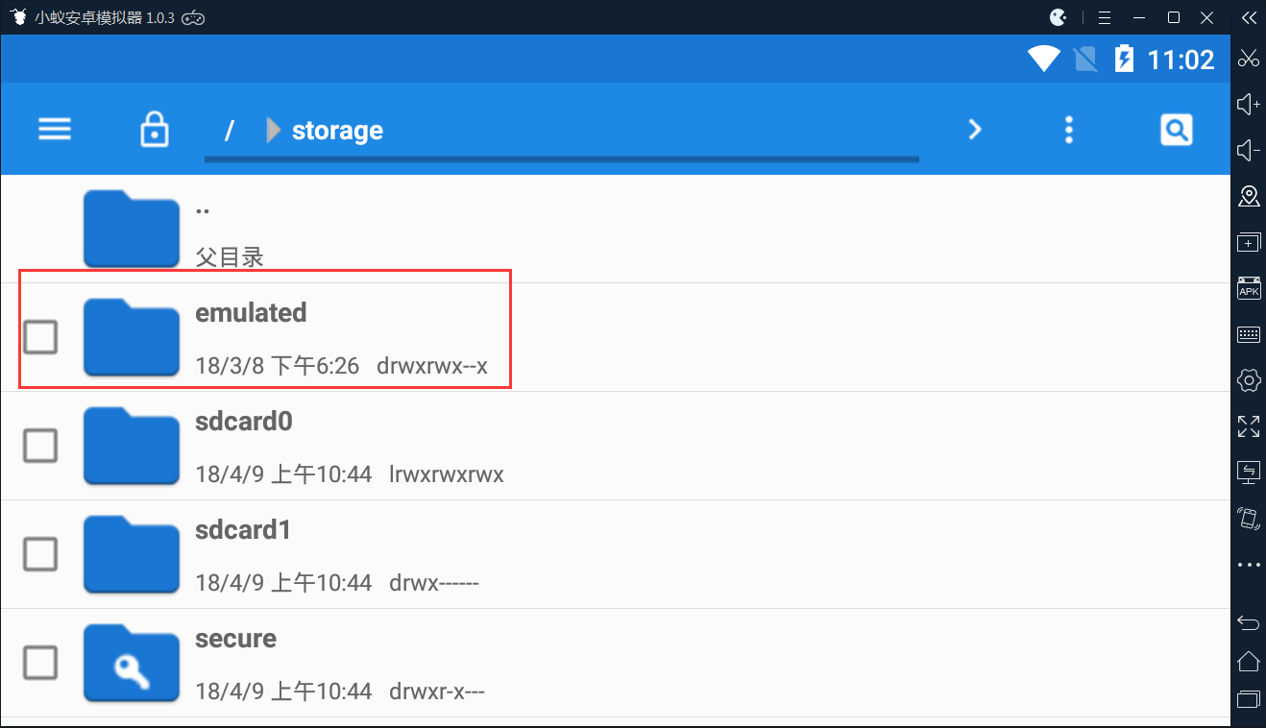Open the hamburger navigation menu
The image size is (1266, 728).
tap(55, 130)
